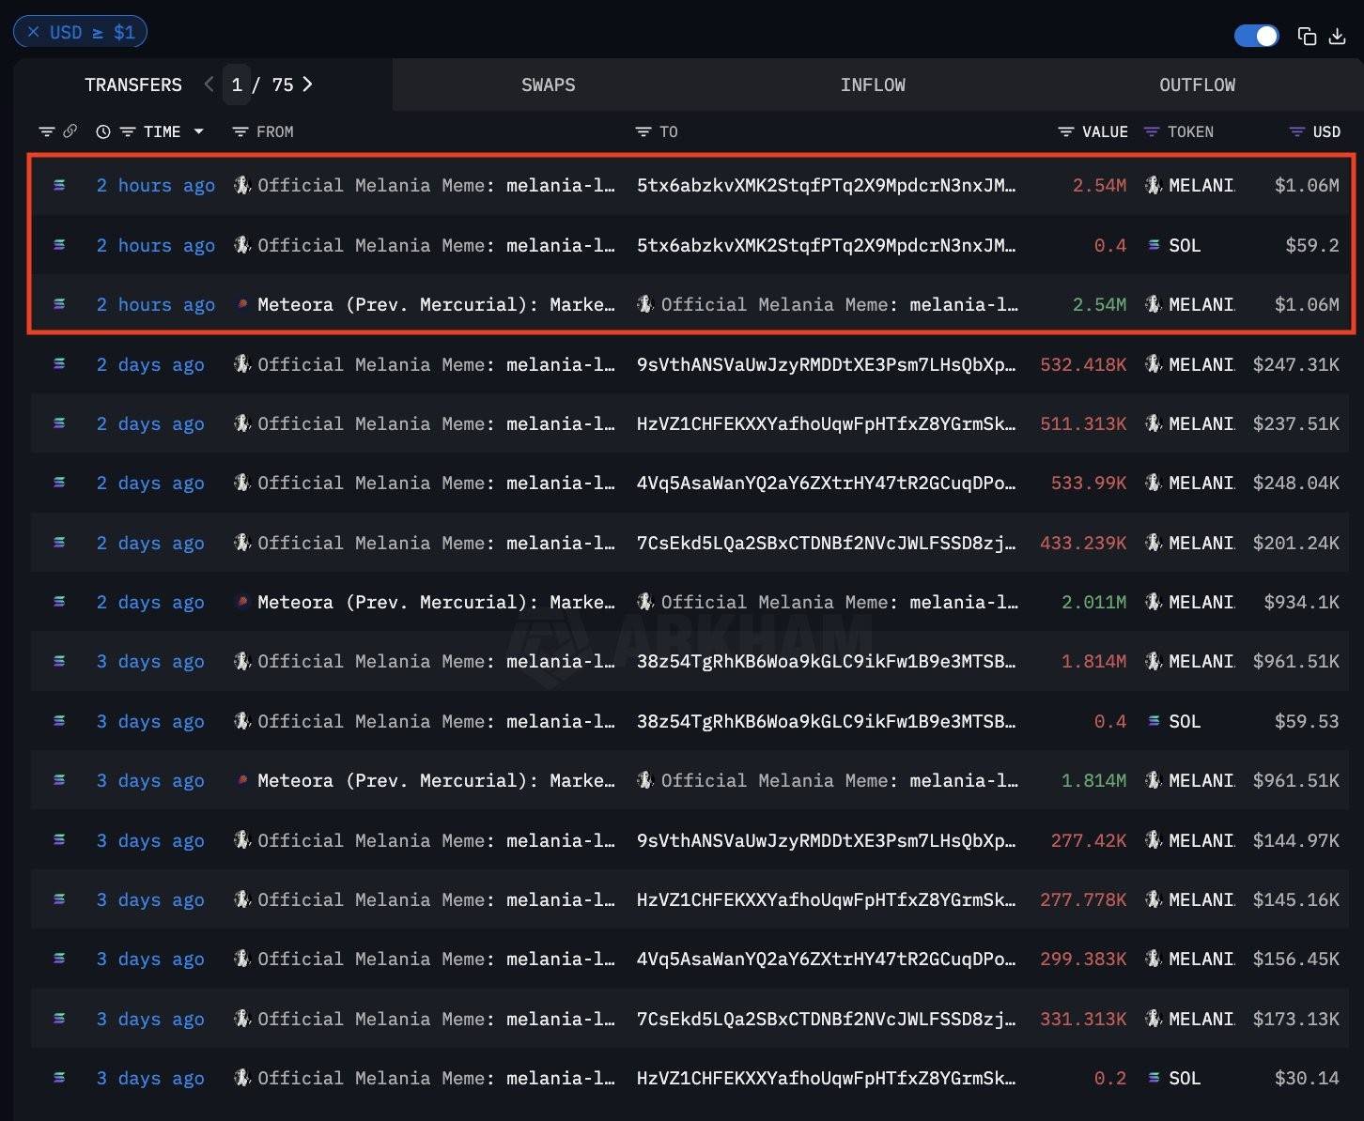Open the TO column filter

point(643,131)
